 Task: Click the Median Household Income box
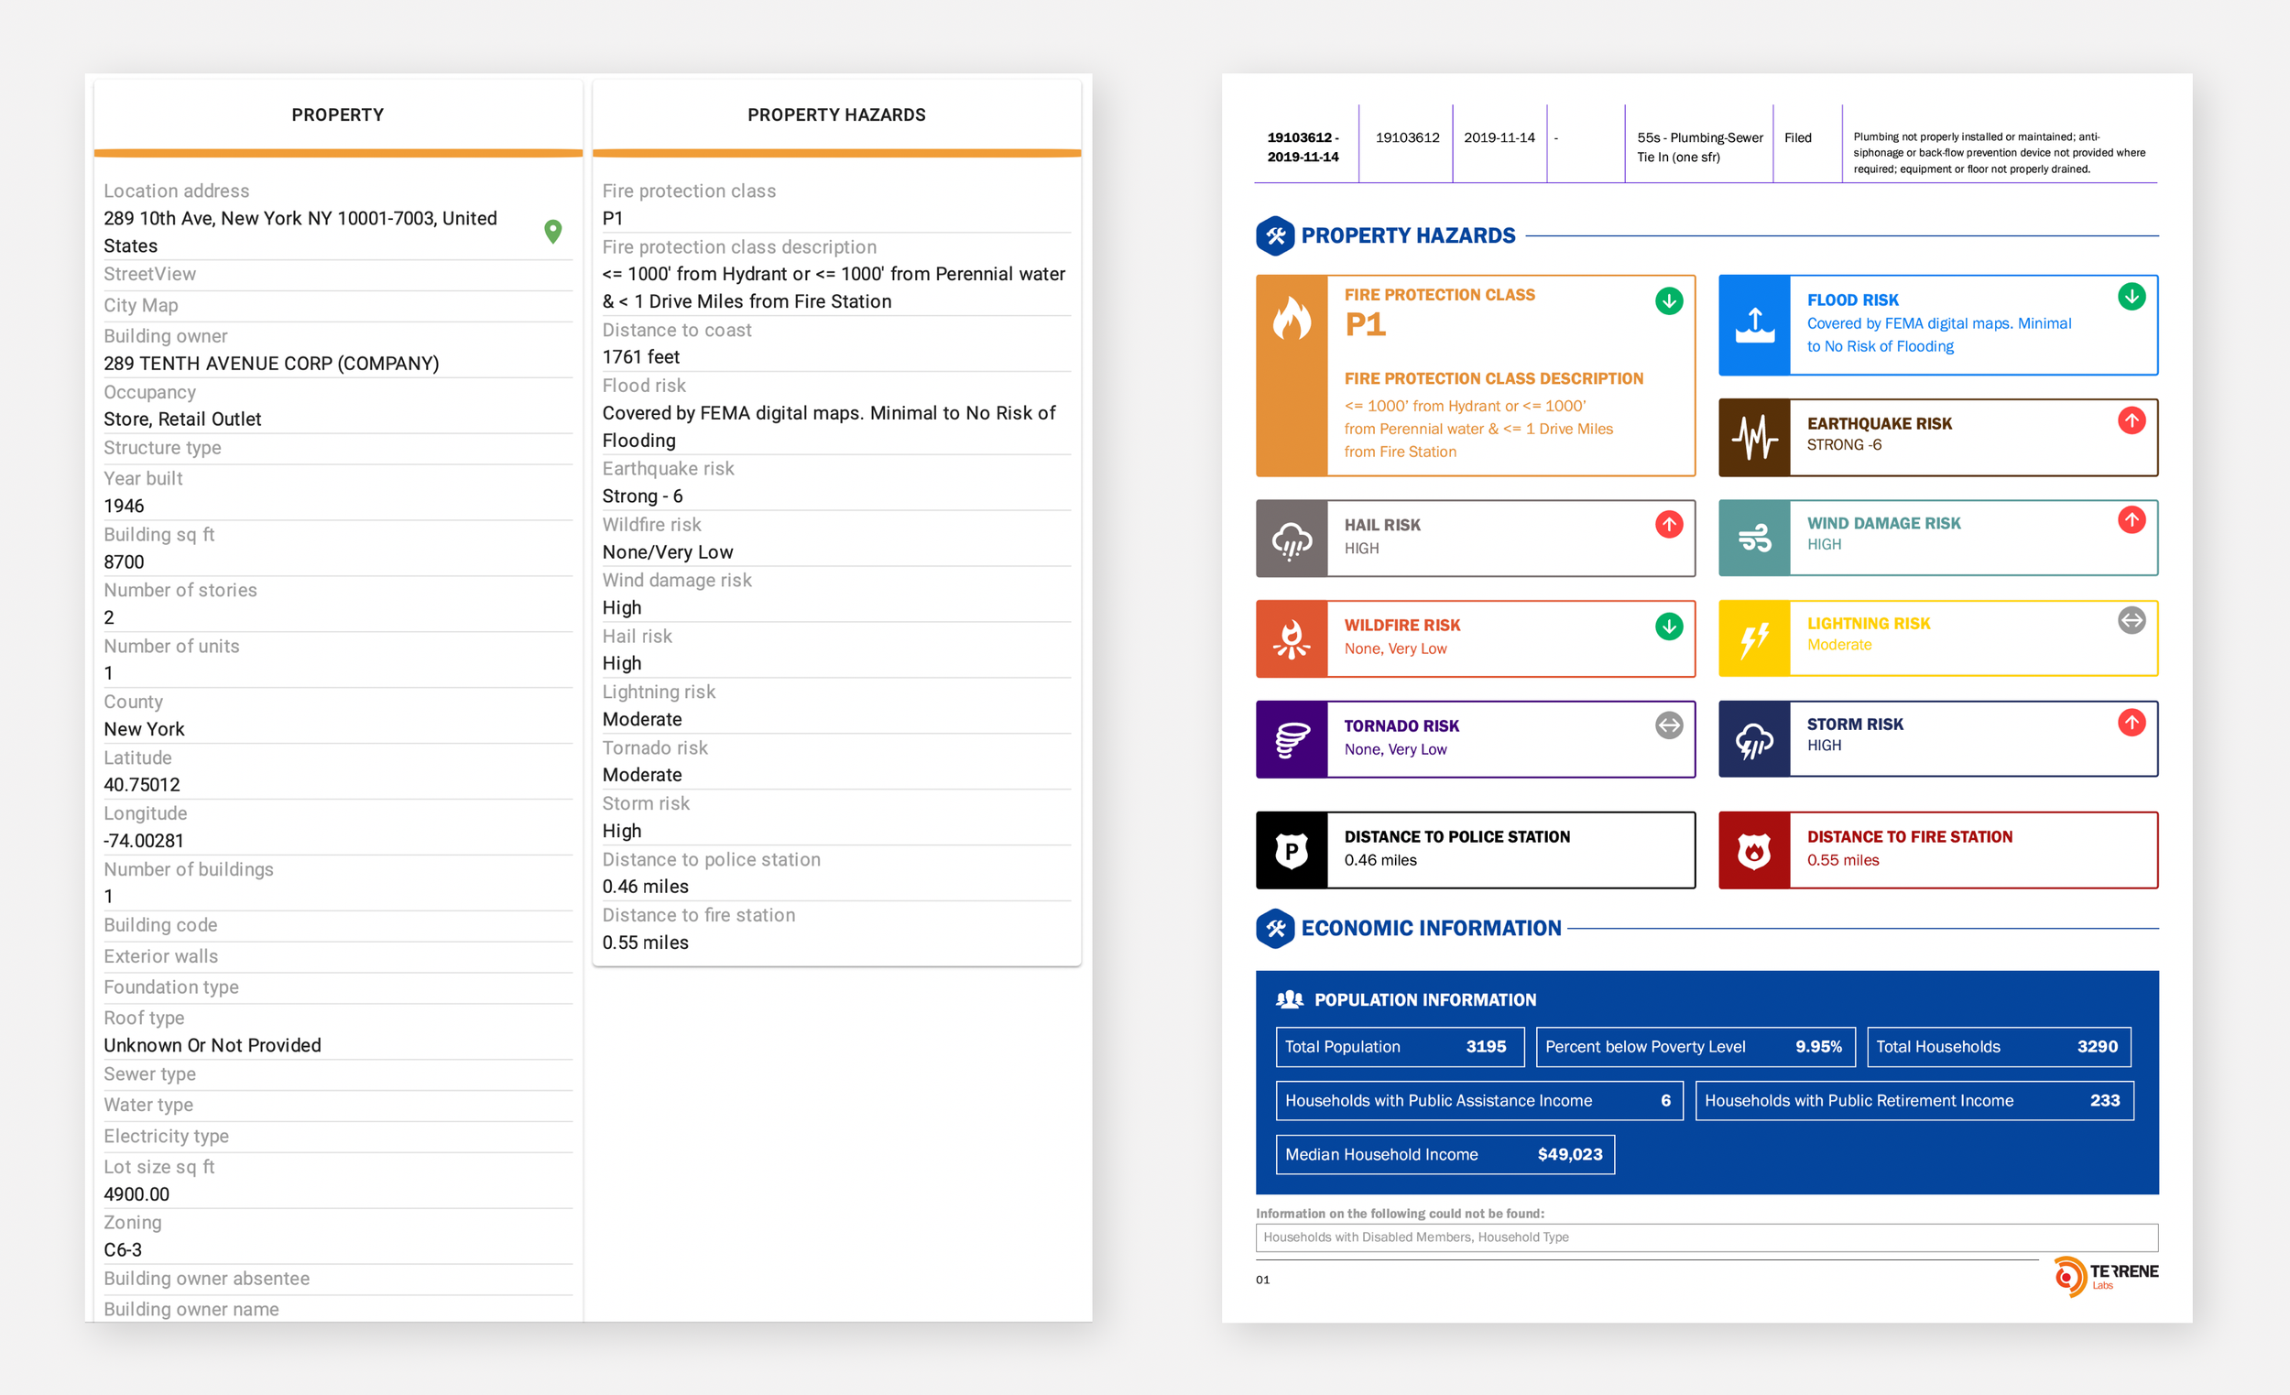[1445, 1154]
